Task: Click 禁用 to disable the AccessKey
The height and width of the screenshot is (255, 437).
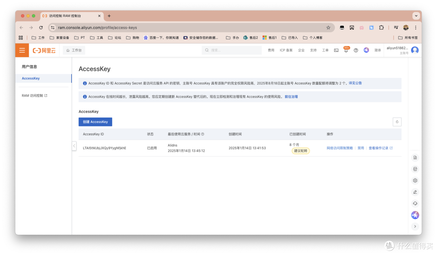Action: click(x=361, y=148)
